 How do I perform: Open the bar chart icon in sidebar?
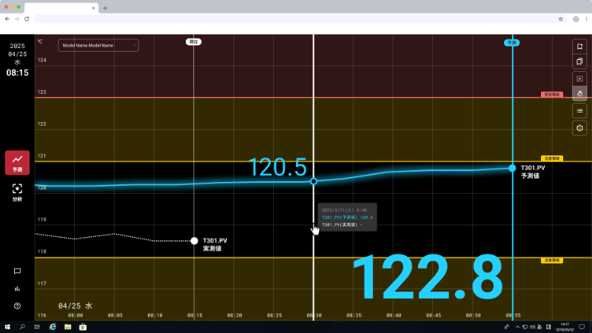click(17, 289)
